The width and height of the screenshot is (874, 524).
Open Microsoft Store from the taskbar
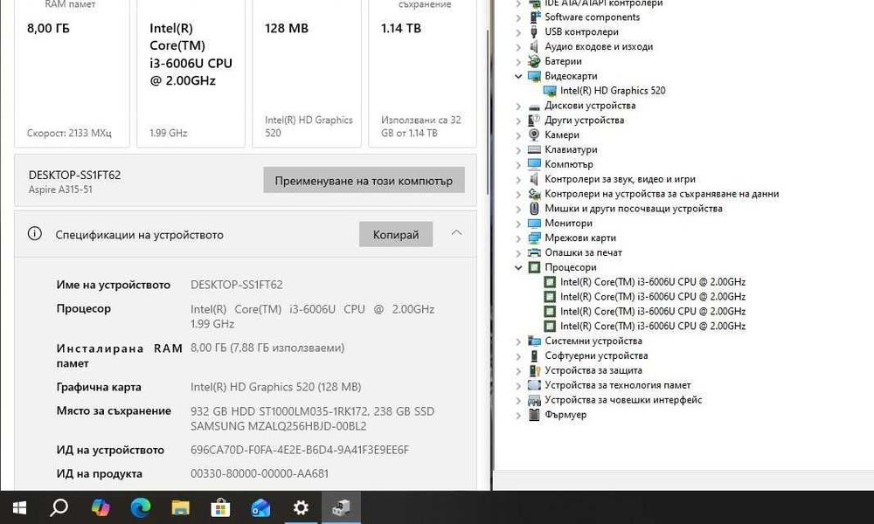coord(220,507)
